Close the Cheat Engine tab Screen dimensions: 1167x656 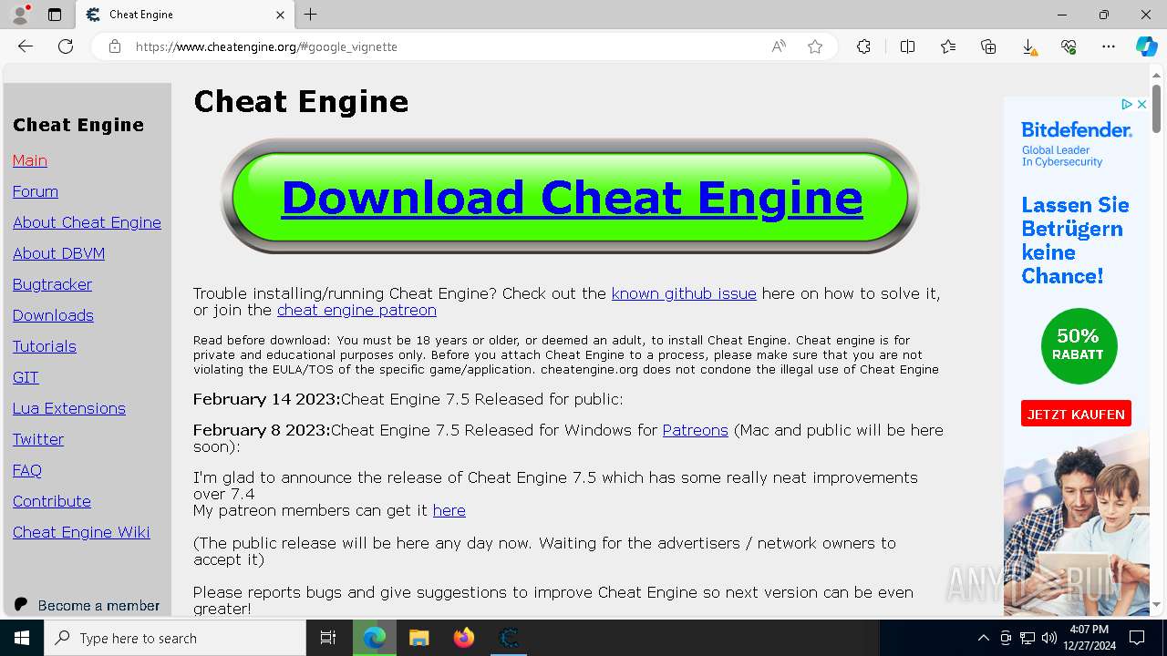coord(280,15)
